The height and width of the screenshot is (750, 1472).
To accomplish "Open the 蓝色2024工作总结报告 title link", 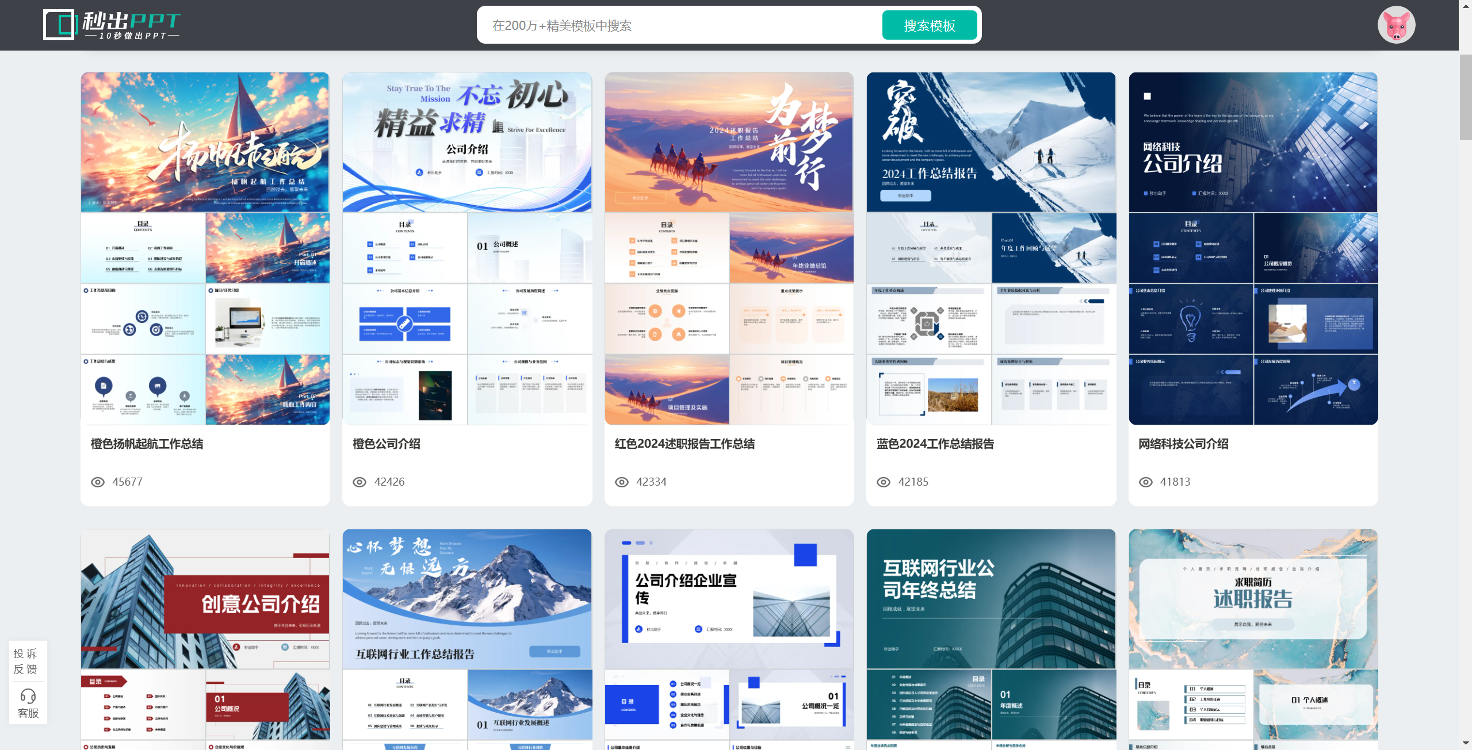I will click(x=935, y=444).
